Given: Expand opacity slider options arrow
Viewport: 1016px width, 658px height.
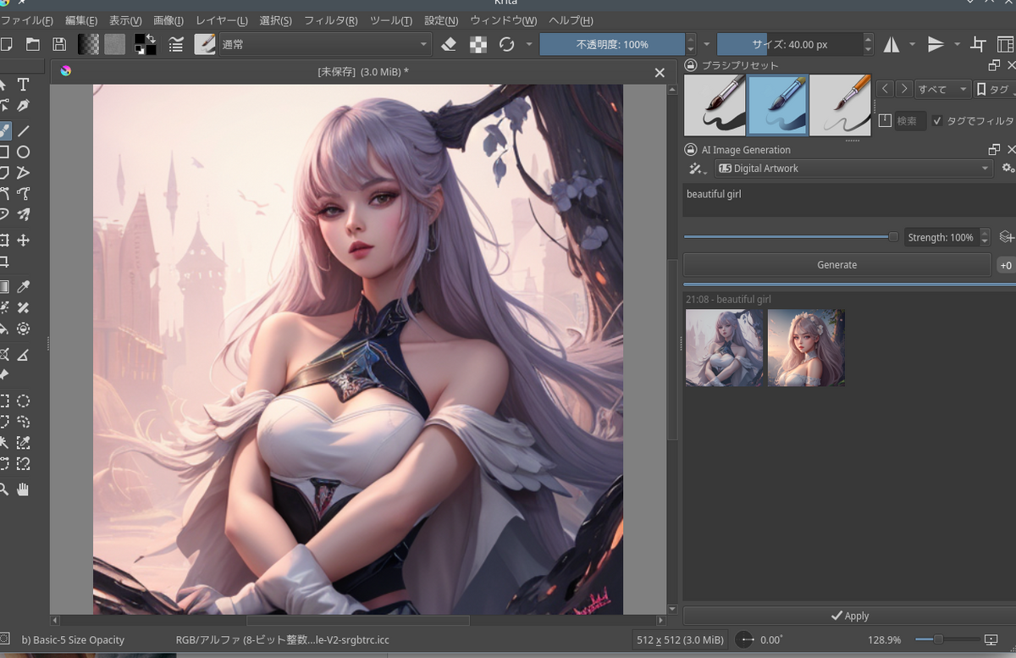Looking at the screenshot, I should pos(706,44).
